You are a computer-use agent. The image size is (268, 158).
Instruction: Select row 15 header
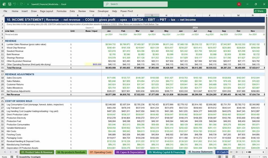[2, 68]
